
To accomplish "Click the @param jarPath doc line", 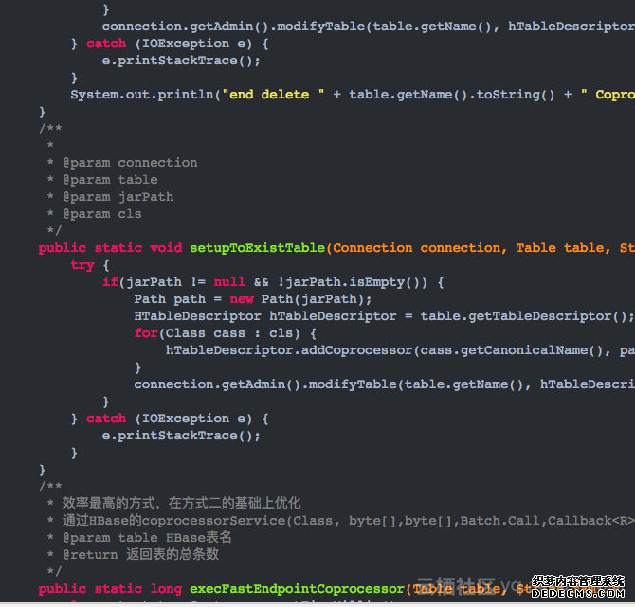I will (118, 197).
